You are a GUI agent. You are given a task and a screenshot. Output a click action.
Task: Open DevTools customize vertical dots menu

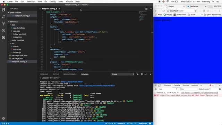pos(216,85)
